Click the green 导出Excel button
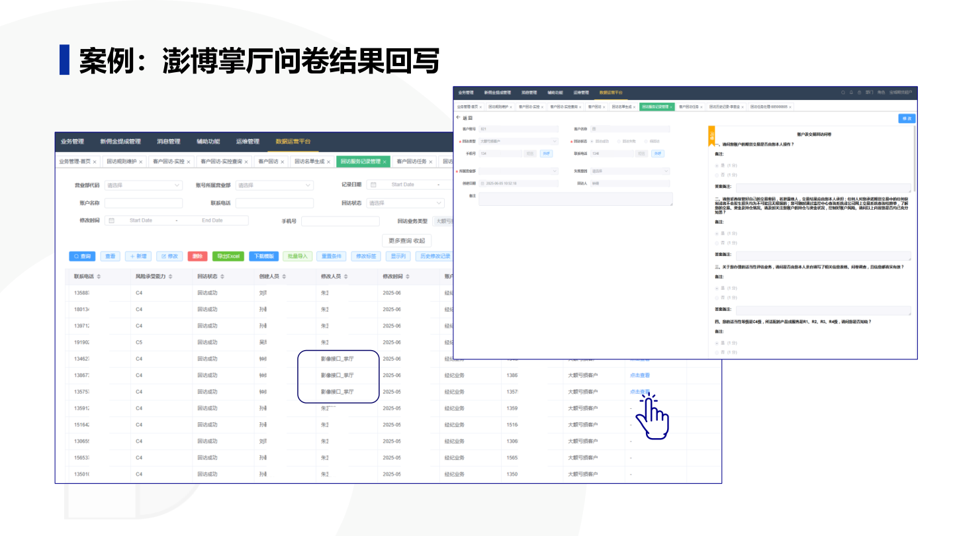 click(228, 256)
